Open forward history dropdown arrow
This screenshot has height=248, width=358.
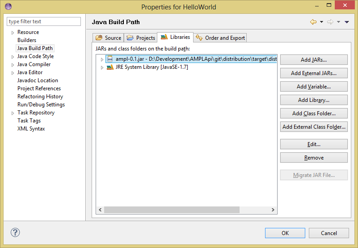(339, 22)
